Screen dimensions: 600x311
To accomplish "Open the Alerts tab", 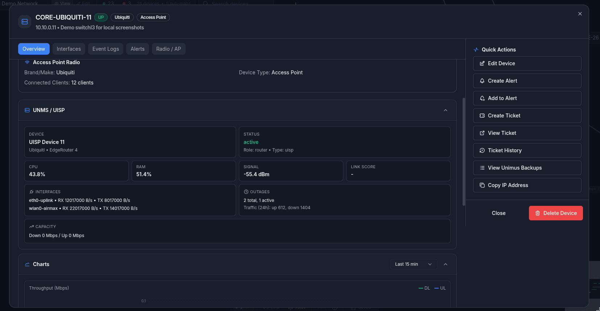I will pyautogui.click(x=137, y=49).
